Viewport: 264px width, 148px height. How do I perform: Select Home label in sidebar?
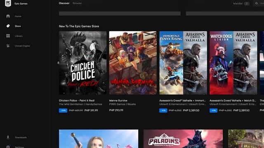[18, 16]
